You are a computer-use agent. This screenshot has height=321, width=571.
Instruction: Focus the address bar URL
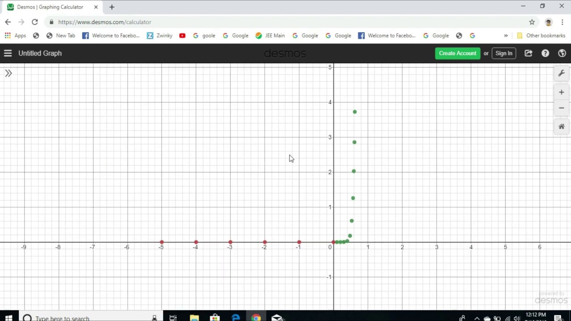click(x=104, y=22)
